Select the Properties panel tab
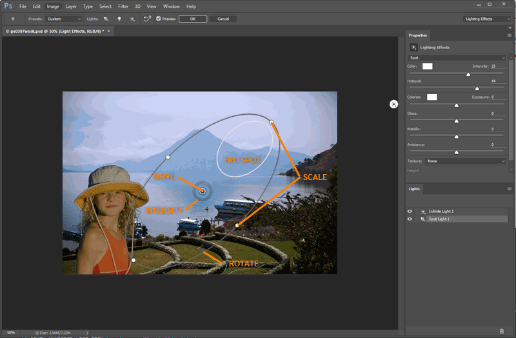This screenshot has height=338, width=516. pos(417,35)
